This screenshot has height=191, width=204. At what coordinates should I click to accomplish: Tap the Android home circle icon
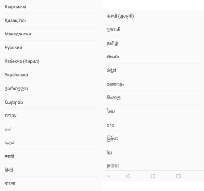[x=153, y=176]
